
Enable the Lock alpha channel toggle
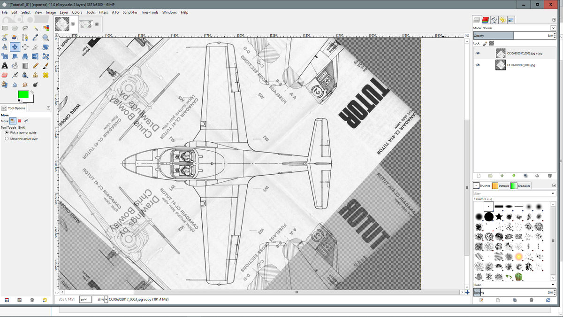(491, 43)
